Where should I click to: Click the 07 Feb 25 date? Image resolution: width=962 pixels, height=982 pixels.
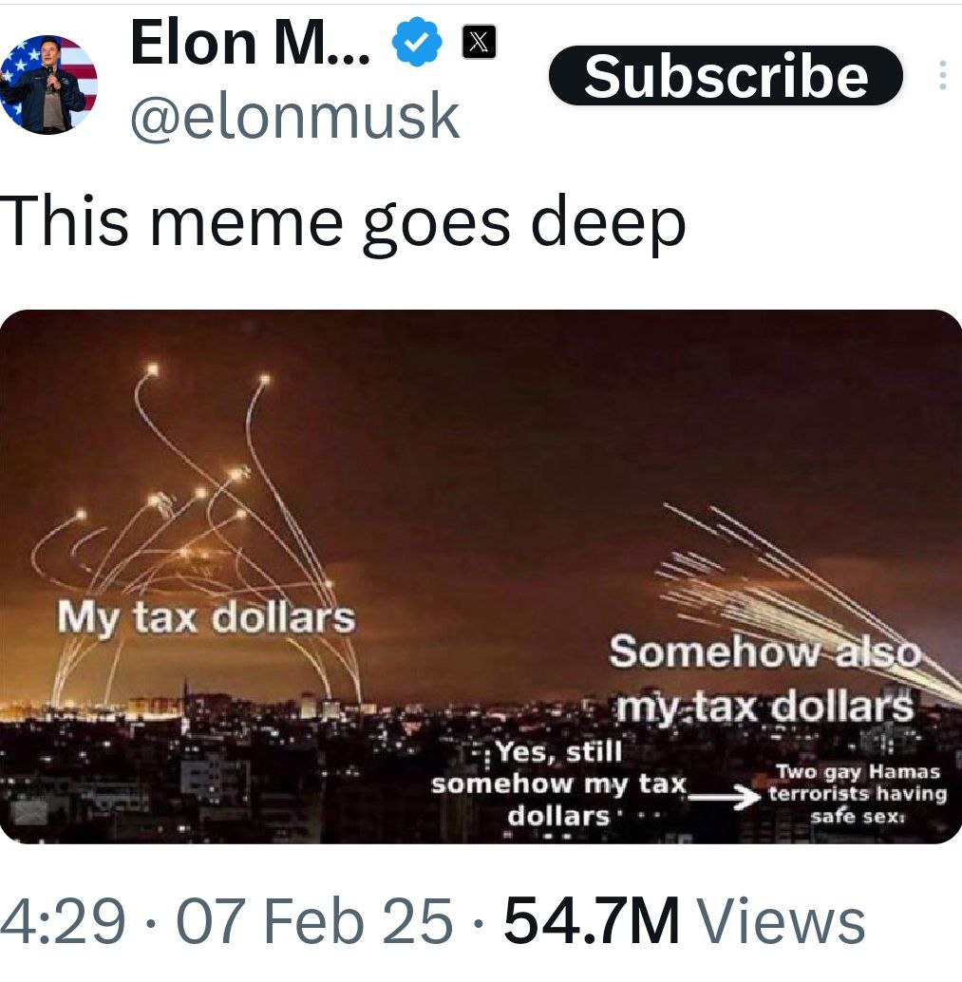tap(314, 920)
